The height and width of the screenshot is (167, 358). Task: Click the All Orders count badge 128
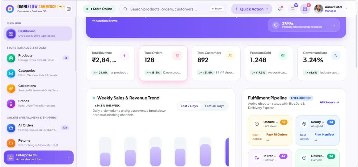[65, 128]
